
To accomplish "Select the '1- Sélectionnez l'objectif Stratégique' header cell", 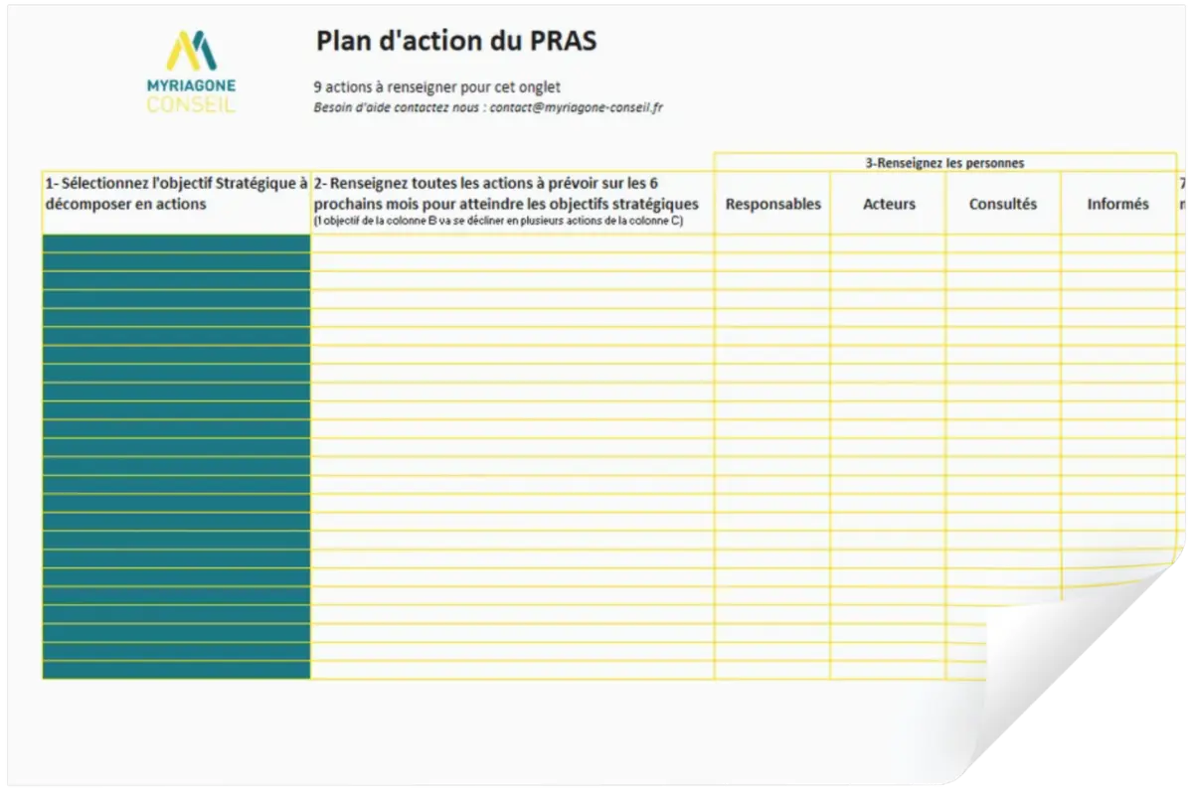I will 177,204.
